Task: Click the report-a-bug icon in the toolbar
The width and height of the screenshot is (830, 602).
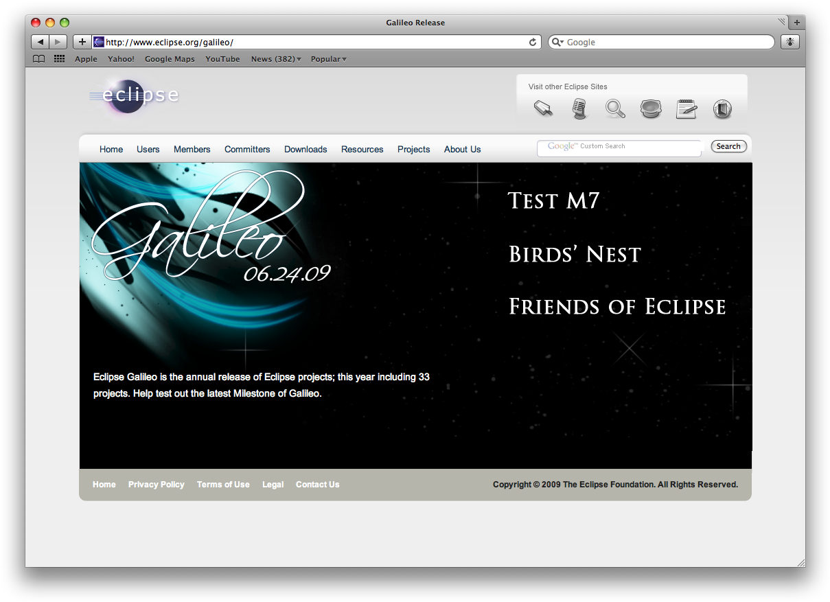Action: pos(789,42)
